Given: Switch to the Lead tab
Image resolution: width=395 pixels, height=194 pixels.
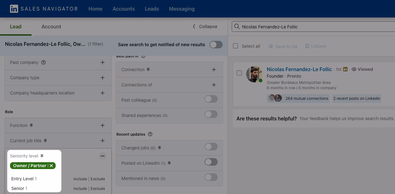Looking at the screenshot, I should coord(16,27).
